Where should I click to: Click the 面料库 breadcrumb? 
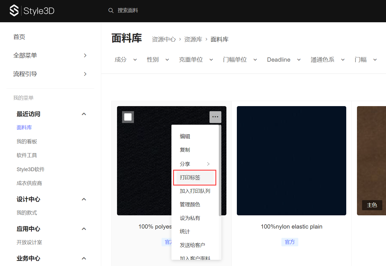tap(220, 39)
